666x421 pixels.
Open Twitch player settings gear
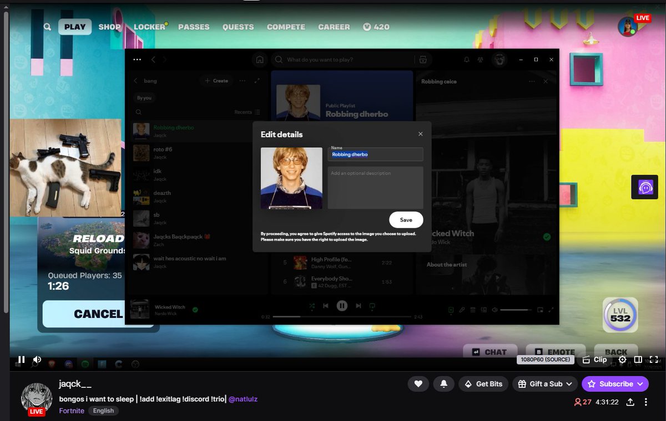point(622,360)
